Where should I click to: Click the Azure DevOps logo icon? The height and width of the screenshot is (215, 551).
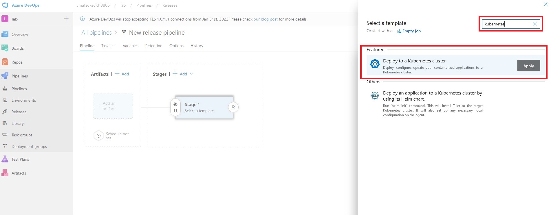(5, 5)
